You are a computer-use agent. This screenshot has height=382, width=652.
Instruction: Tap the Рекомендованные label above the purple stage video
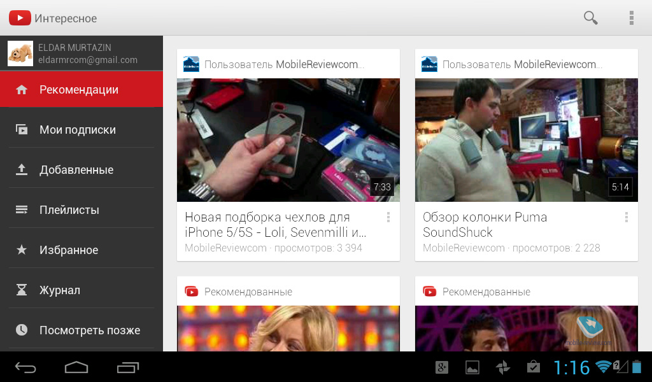pyautogui.click(x=486, y=292)
